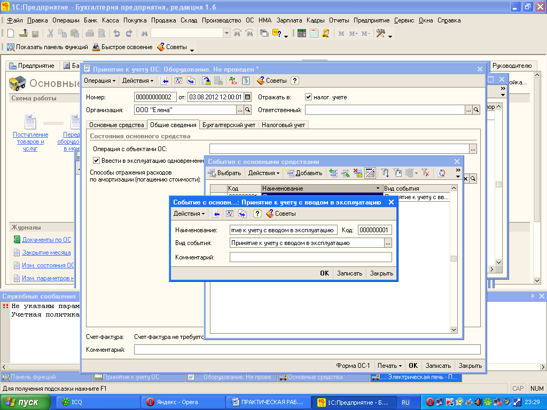Open the пуск Start button
This screenshot has width=547, height=410.
[25, 403]
